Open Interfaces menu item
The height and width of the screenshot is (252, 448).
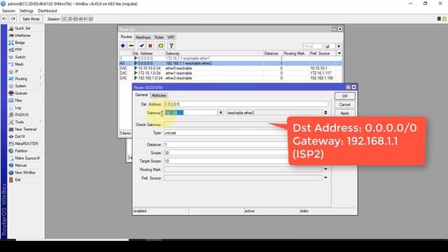click(x=22, y=36)
